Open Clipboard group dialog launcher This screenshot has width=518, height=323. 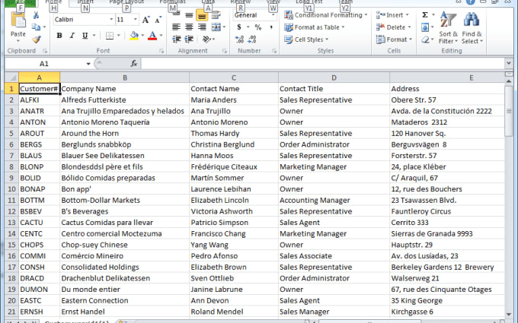[45, 51]
